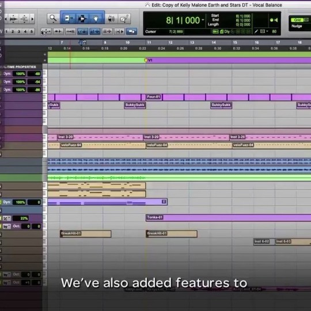Select the Grabber hand tool

pyautogui.click(x=96, y=18)
